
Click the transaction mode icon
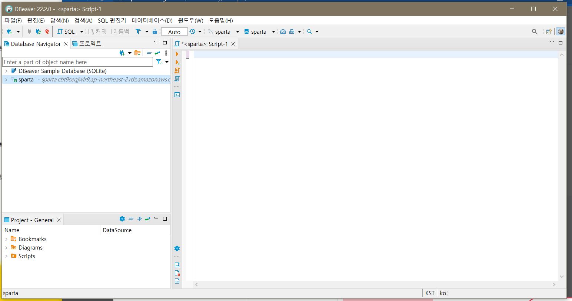(x=138, y=31)
